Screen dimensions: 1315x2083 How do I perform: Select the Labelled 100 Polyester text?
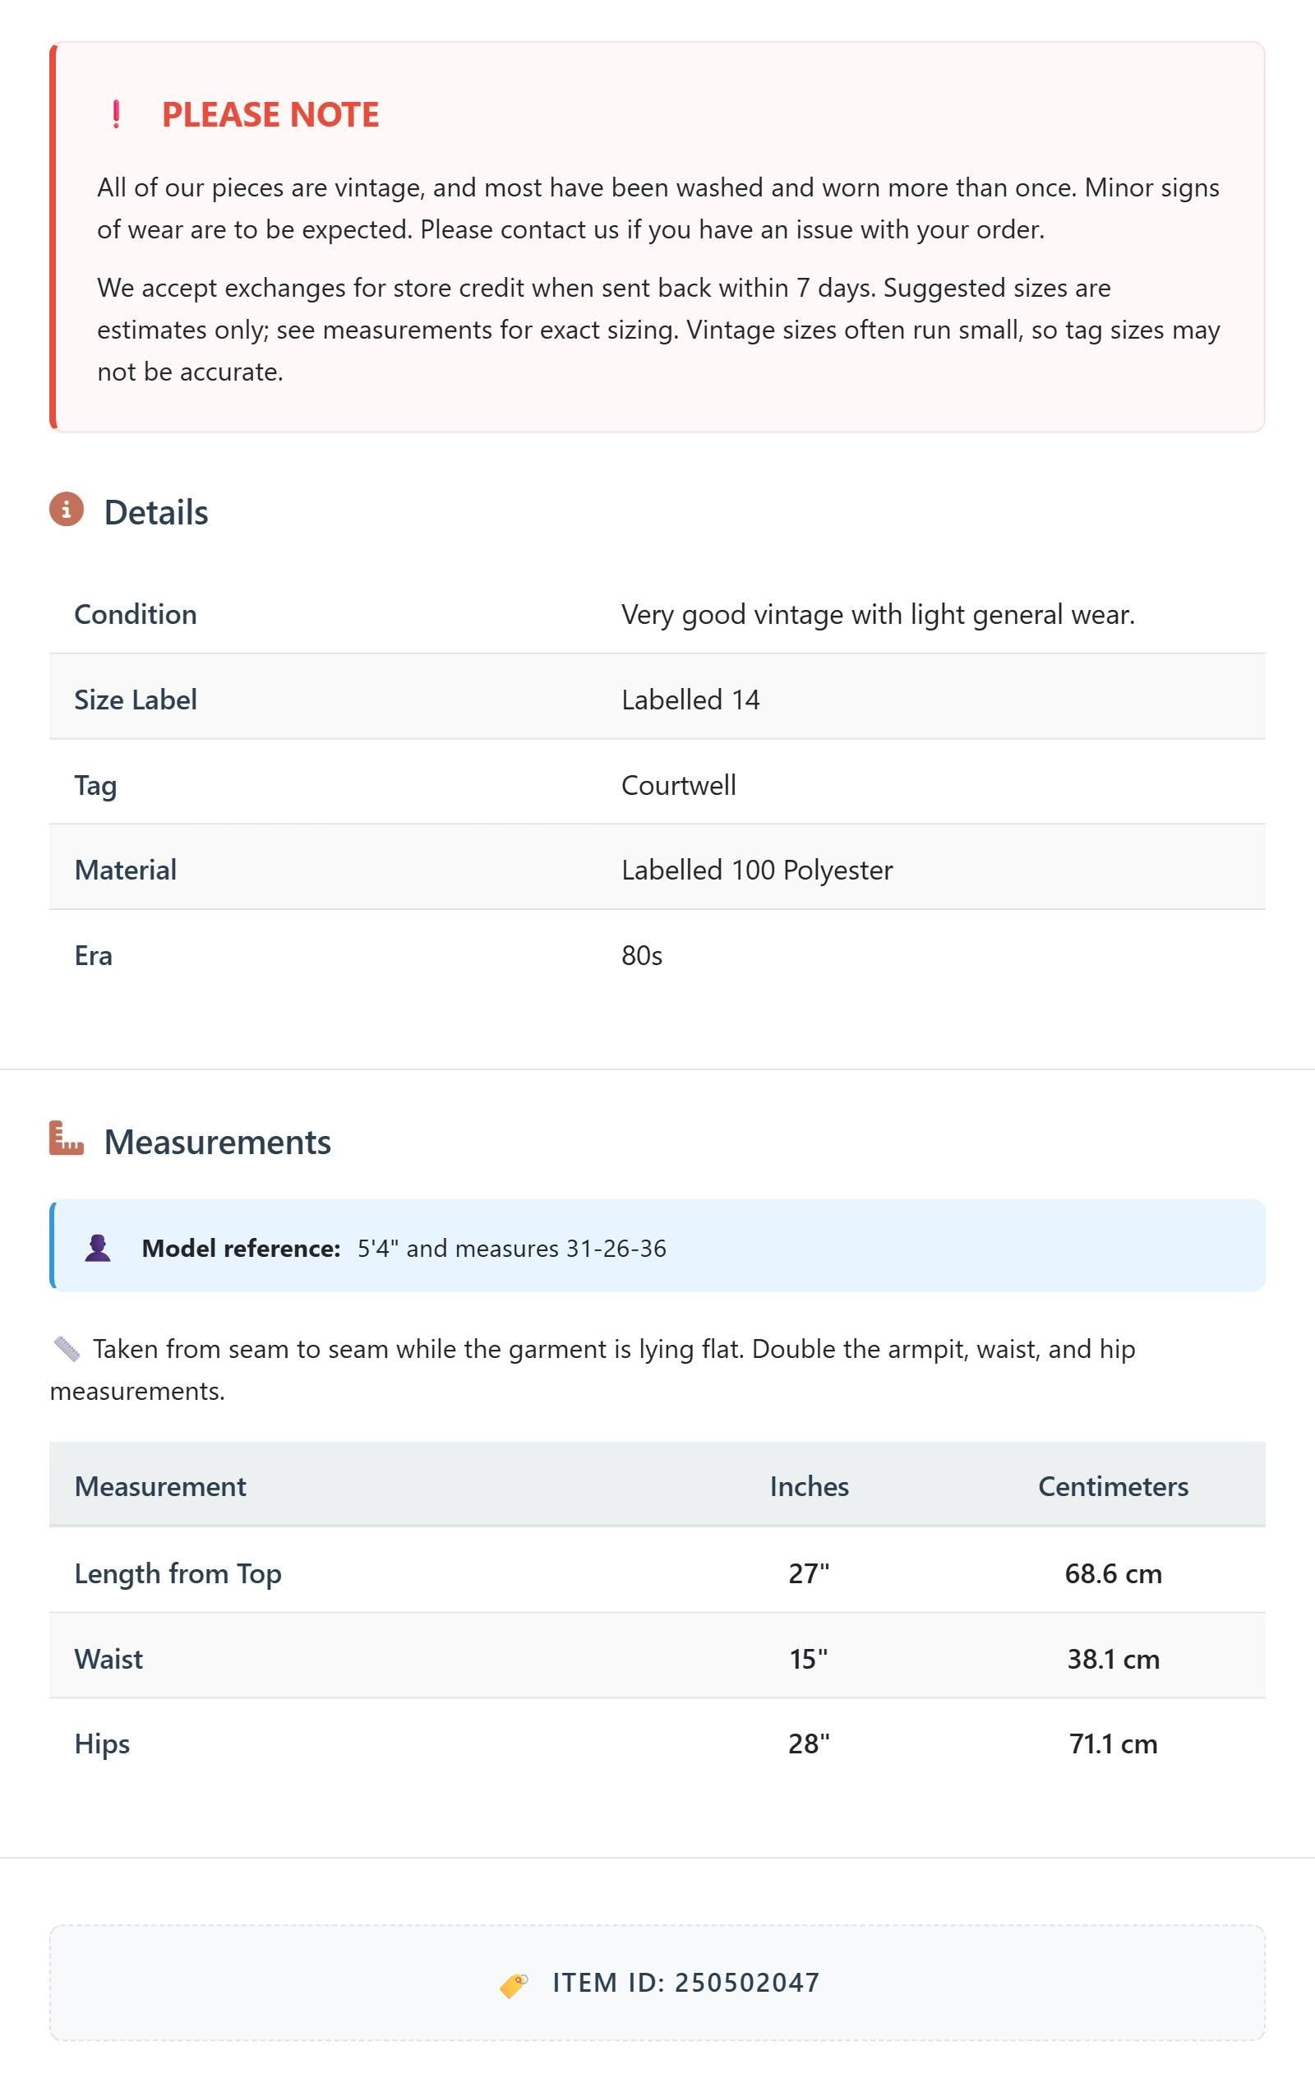pyautogui.click(x=757, y=870)
